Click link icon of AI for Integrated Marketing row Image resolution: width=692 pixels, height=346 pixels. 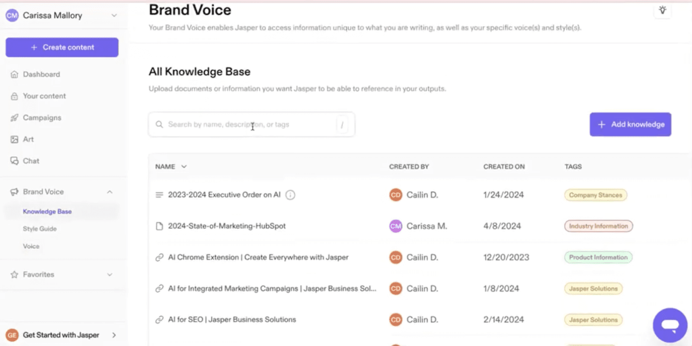point(159,288)
